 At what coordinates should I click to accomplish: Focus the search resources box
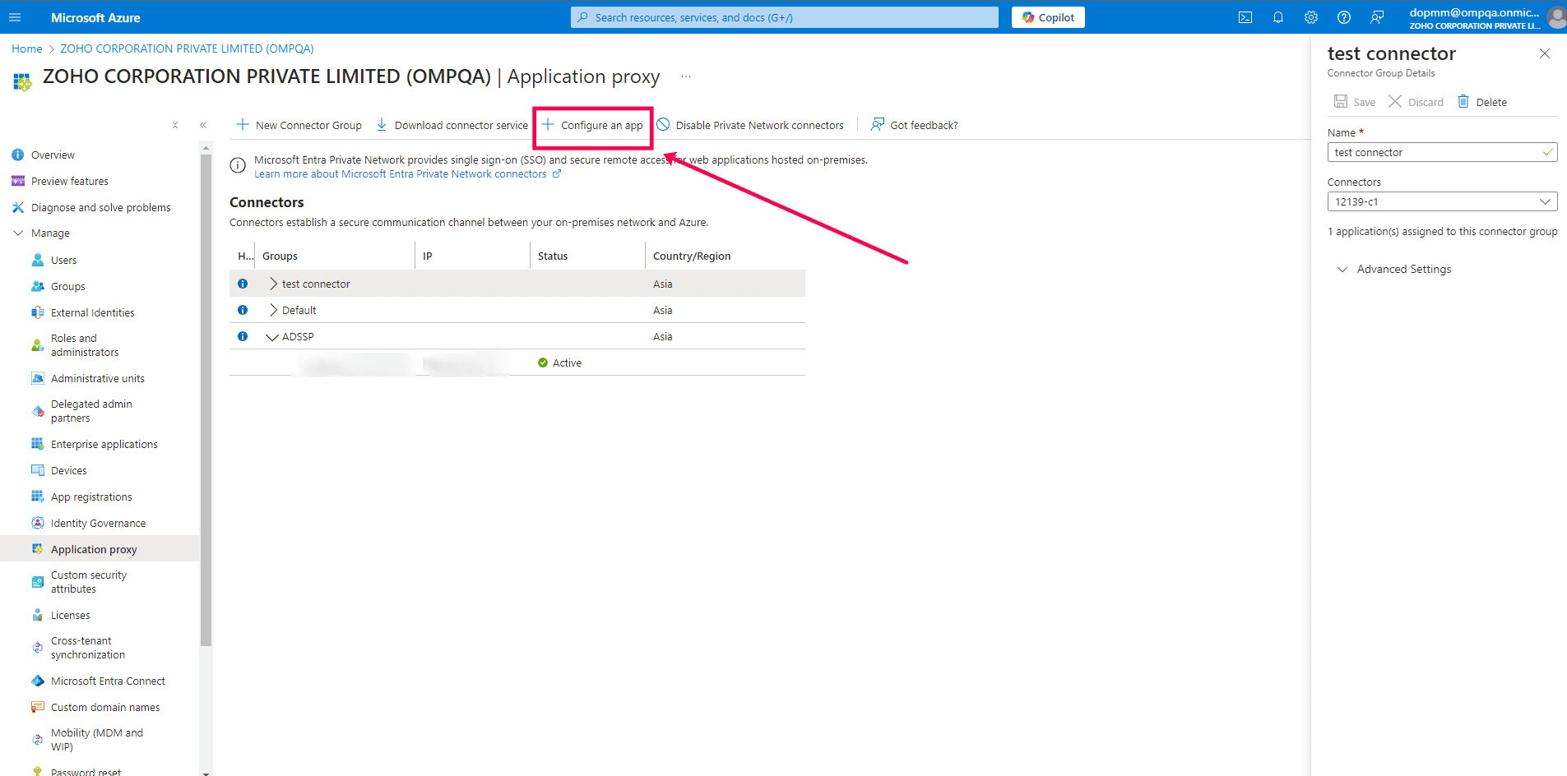(785, 17)
